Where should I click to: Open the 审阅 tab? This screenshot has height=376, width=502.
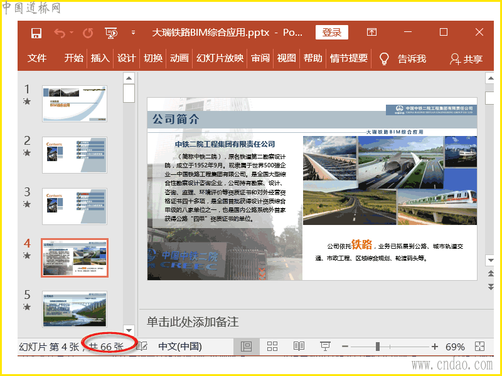pos(260,58)
